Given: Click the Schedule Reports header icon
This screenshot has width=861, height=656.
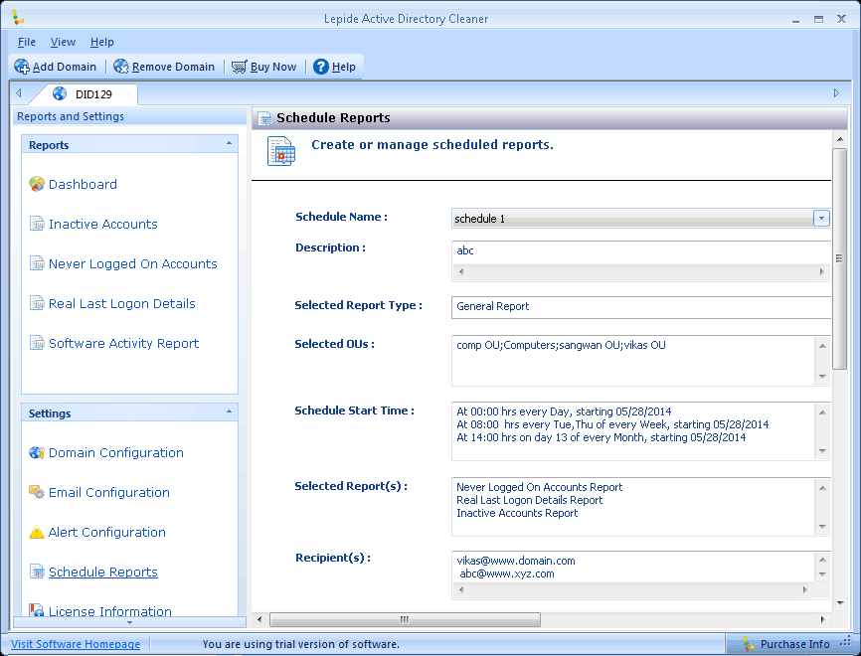Looking at the screenshot, I should (264, 118).
